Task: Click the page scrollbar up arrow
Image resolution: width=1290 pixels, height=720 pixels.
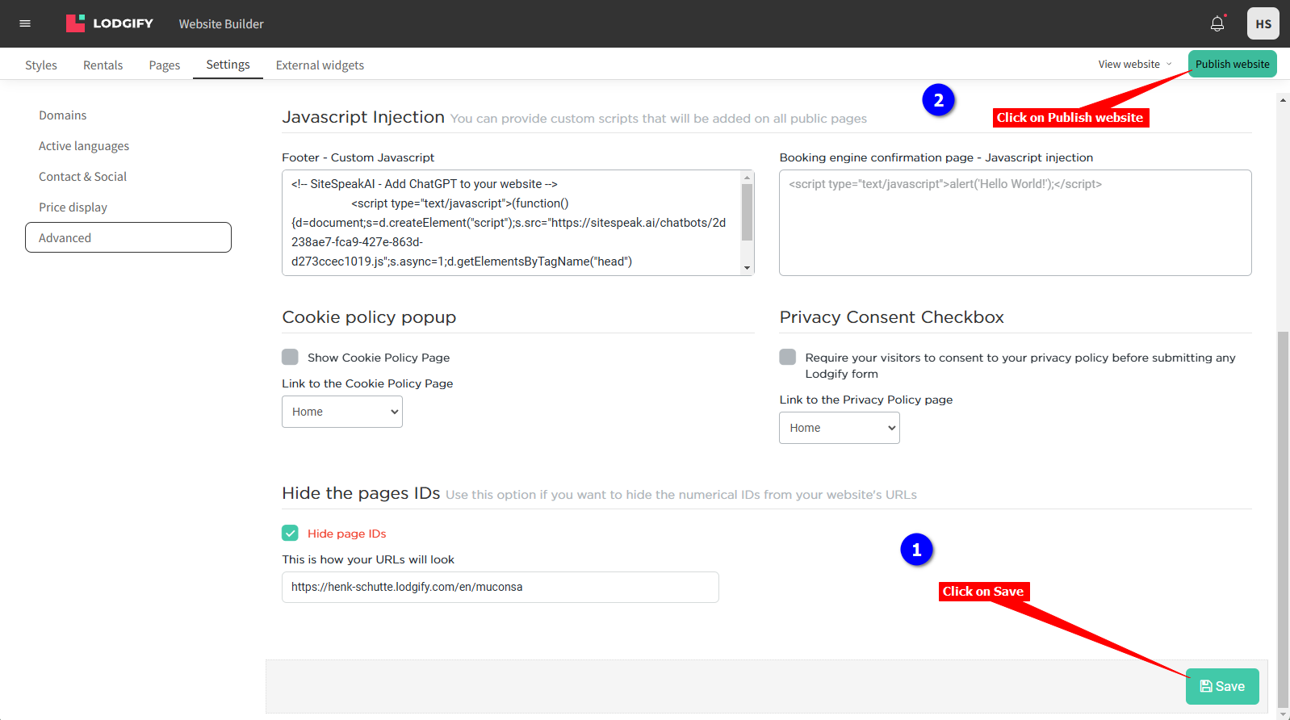Action: coord(1283,100)
